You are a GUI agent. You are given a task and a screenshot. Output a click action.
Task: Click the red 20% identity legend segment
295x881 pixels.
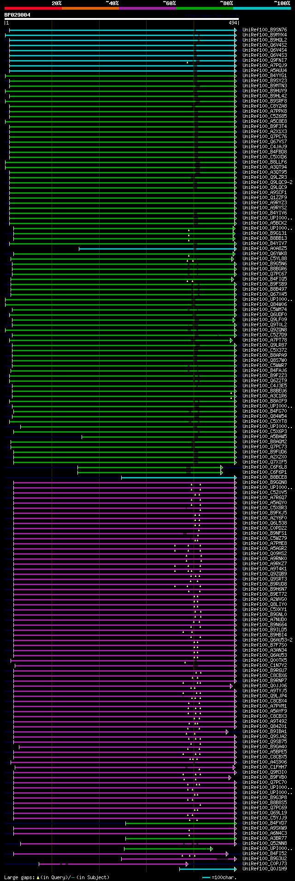33,8
